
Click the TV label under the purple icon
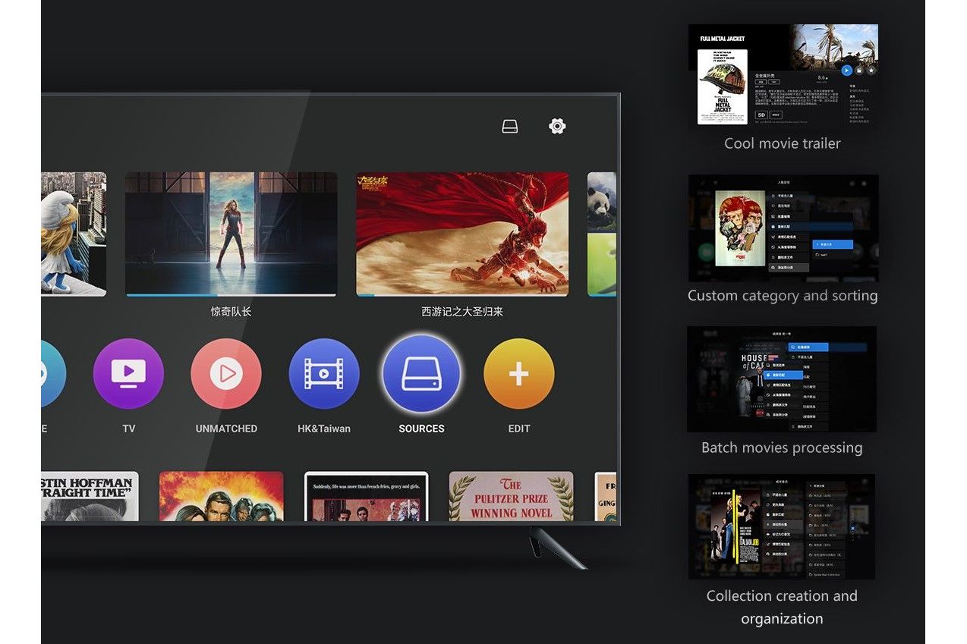pyautogui.click(x=129, y=429)
